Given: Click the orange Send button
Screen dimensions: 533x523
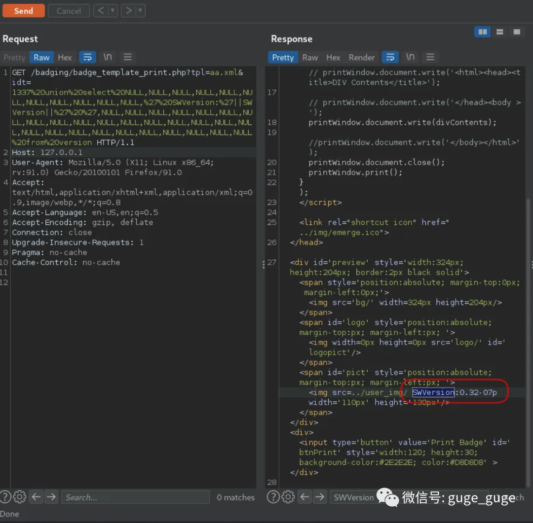Looking at the screenshot, I should (x=24, y=10).
